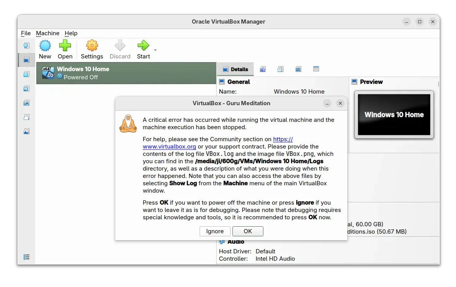Switch to the Snapshots tab icon
The image size is (456, 287).
tap(263, 69)
